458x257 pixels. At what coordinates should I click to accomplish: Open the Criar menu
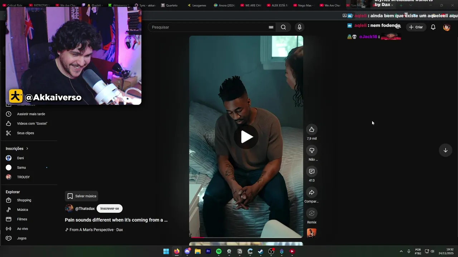[416, 27]
